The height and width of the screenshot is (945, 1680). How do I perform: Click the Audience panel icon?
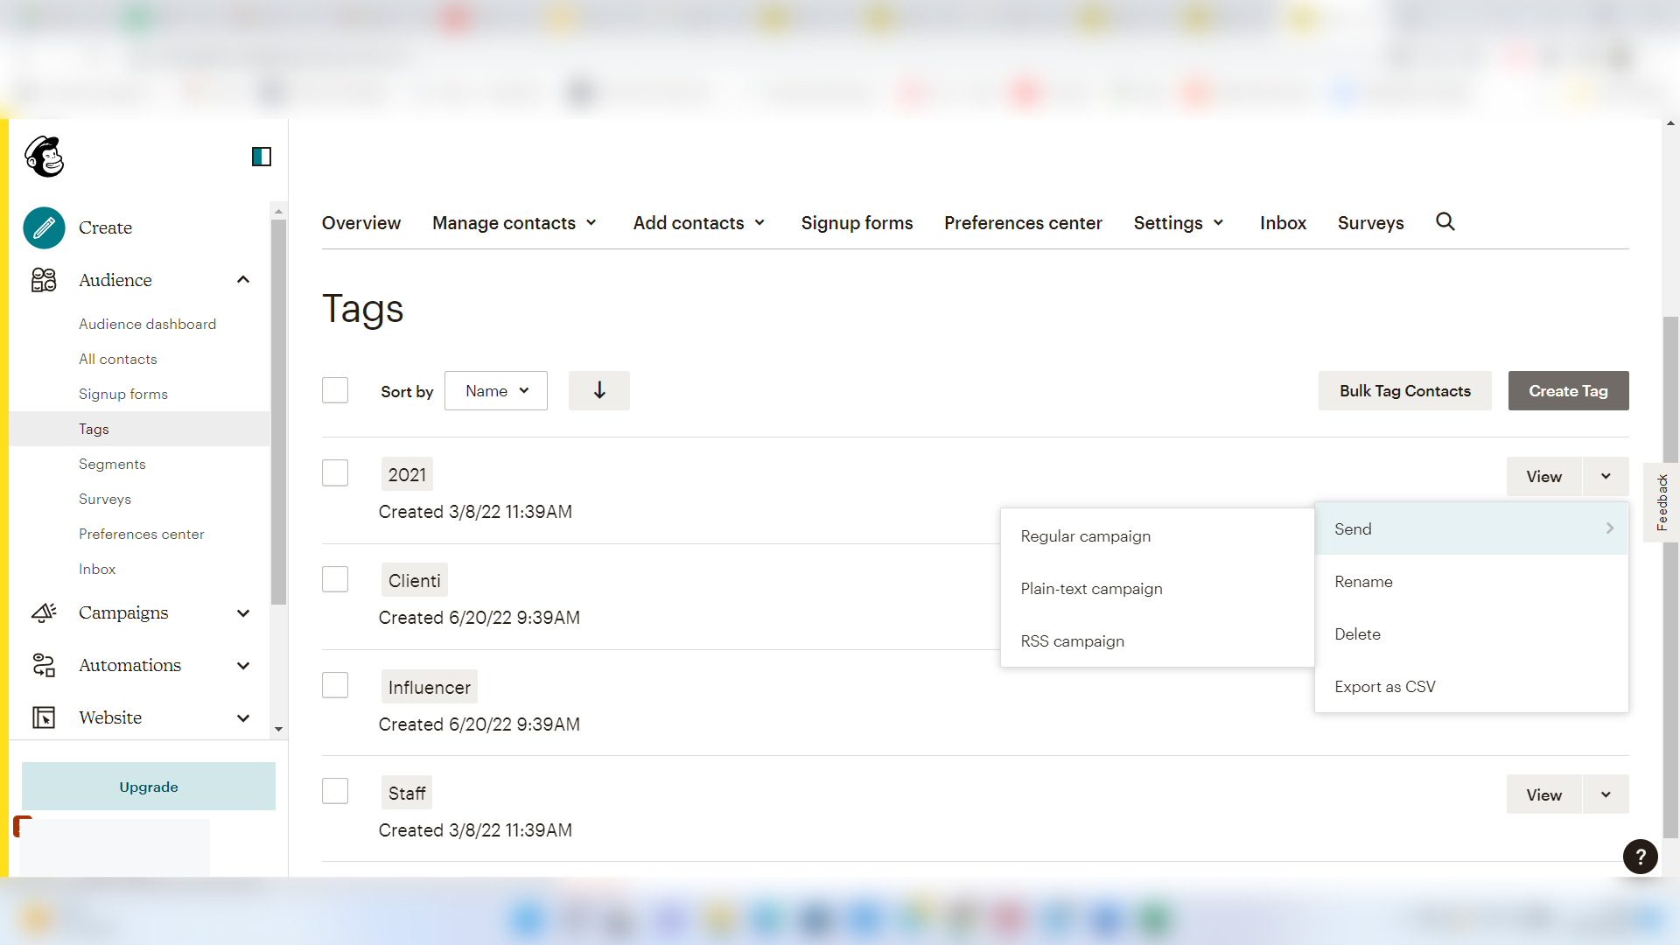click(43, 279)
